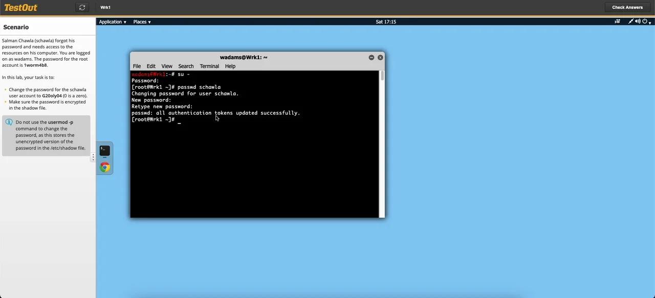Click the G20oly04 password text
Screen dimensions: 655x298
tap(52, 96)
